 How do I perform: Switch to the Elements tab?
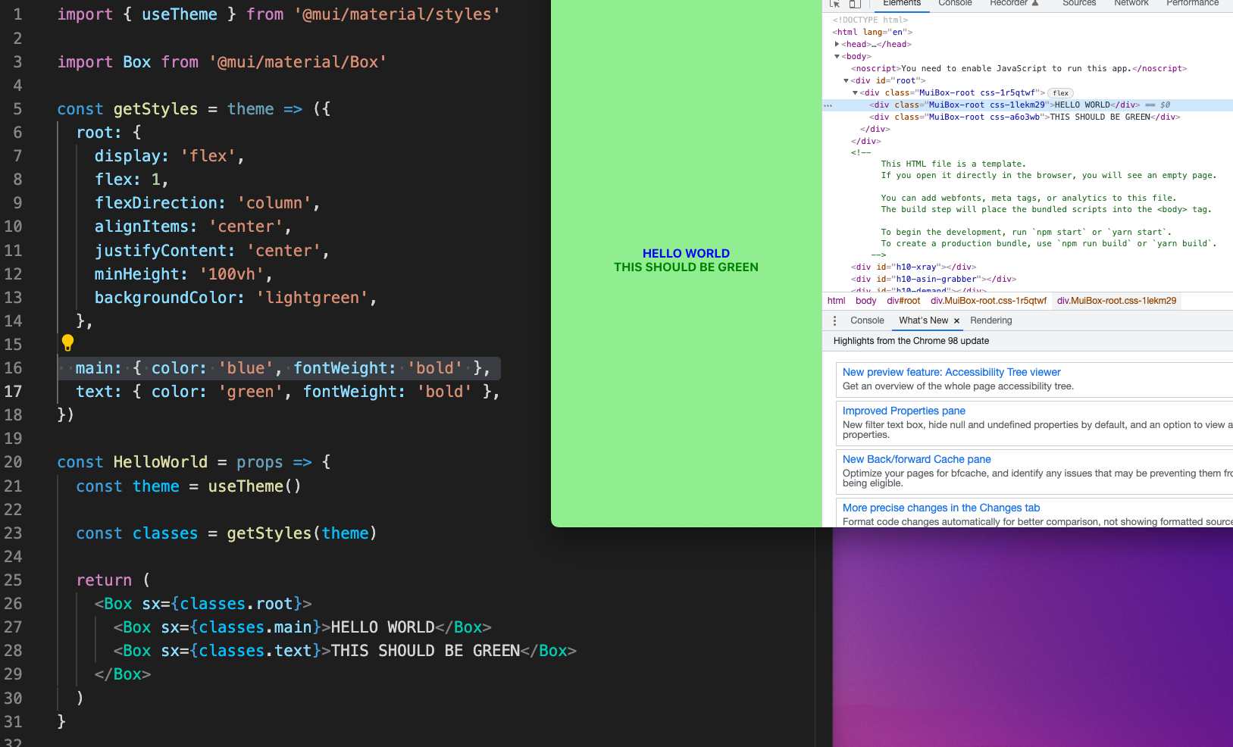coord(902,3)
